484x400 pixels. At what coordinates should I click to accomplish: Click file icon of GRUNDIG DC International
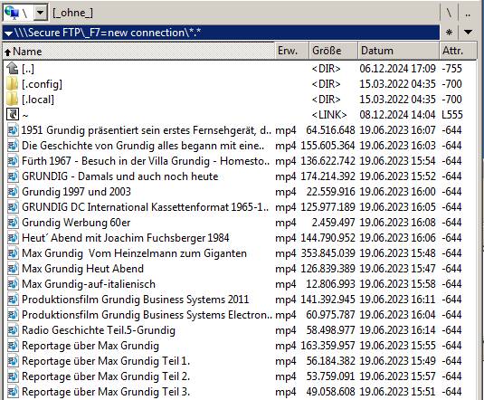click(13, 207)
